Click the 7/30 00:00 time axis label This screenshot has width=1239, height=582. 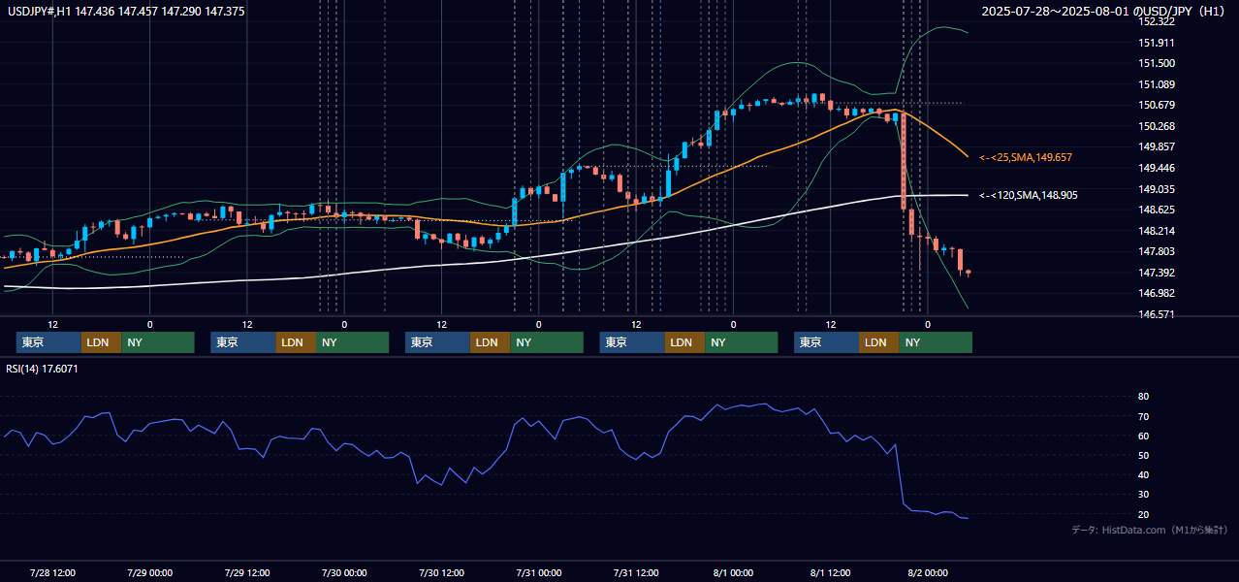[344, 572]
